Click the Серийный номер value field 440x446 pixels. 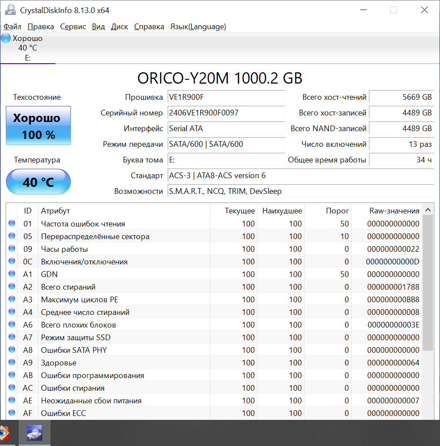[226, 113]
